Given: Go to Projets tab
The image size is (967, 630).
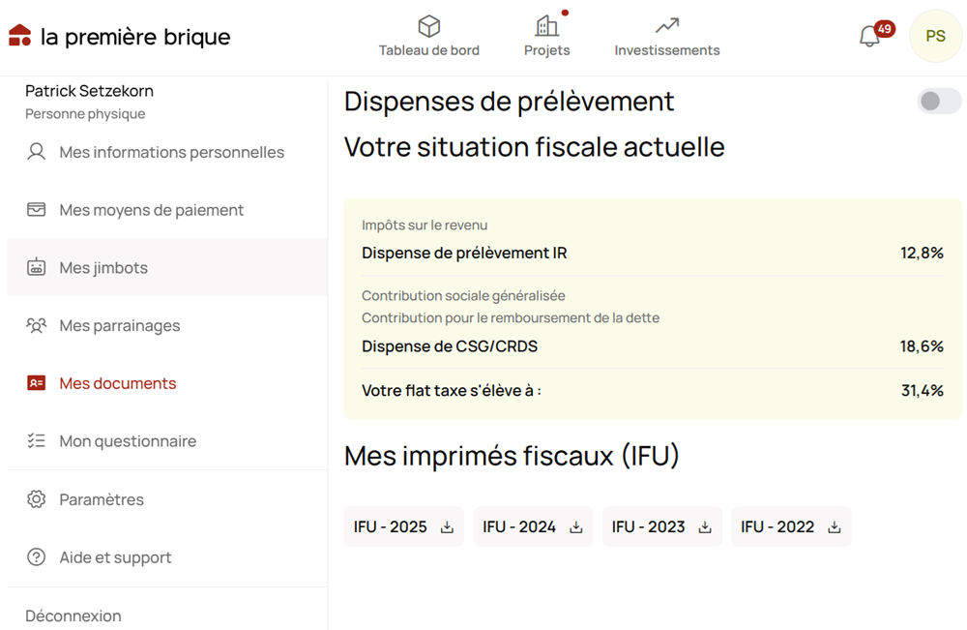Looking at the screenshot, I should 547,37.
